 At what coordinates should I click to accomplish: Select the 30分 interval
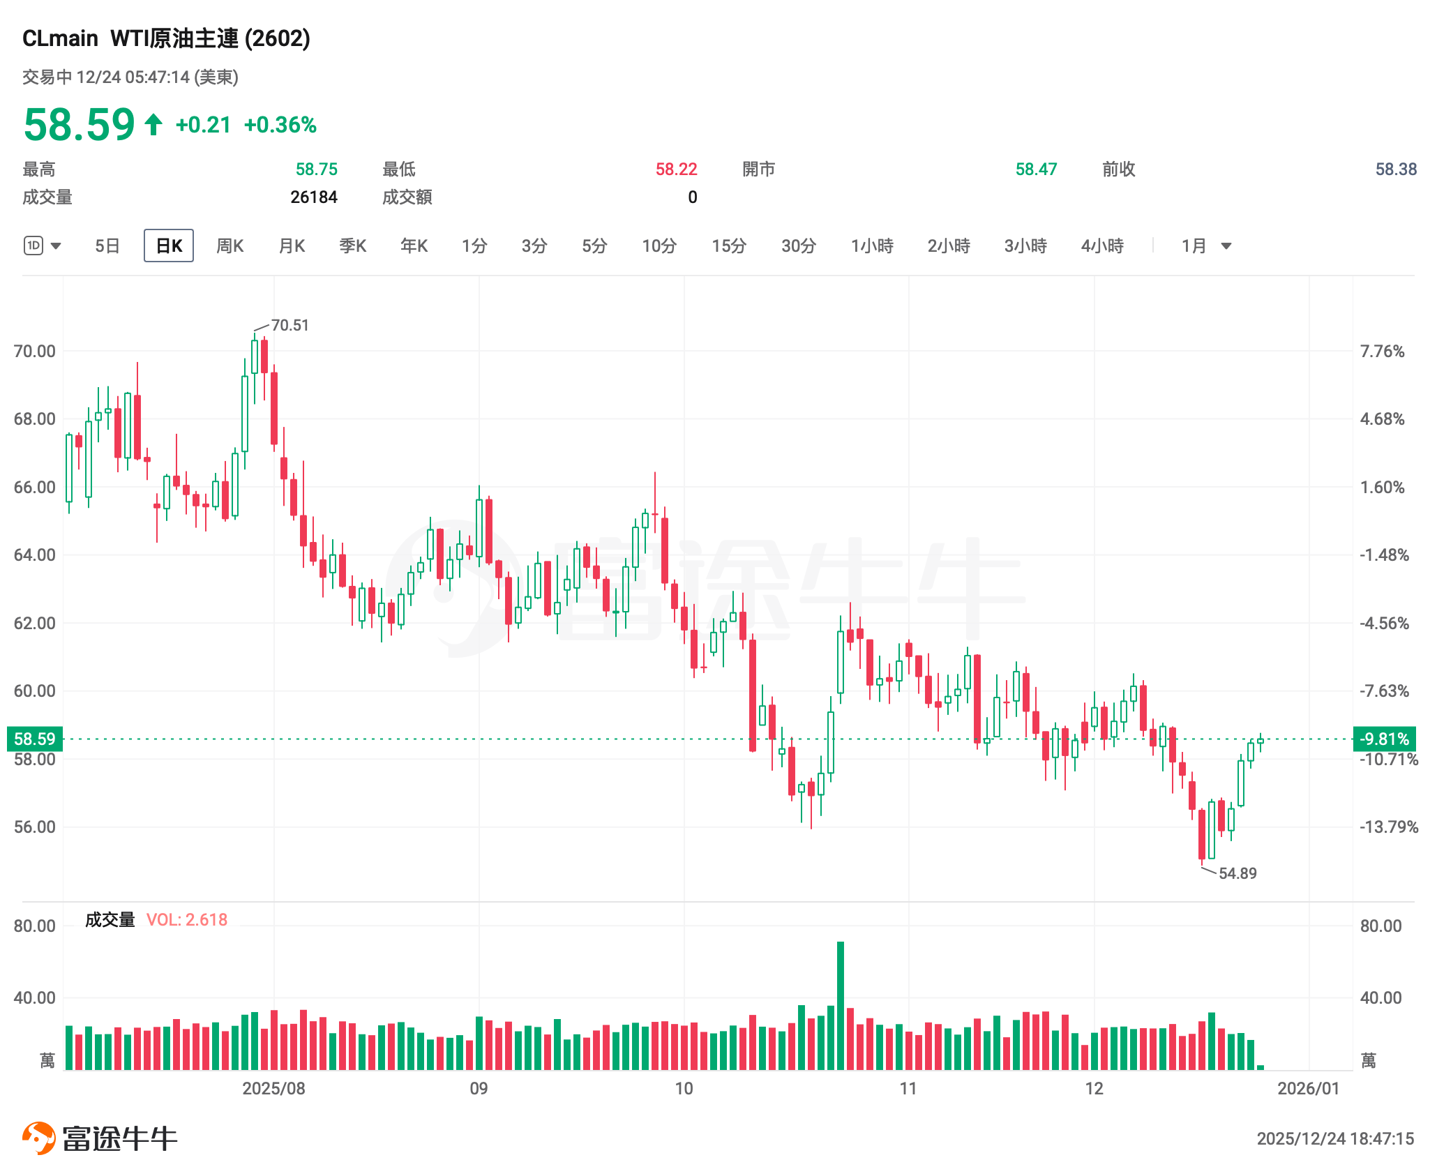click(x=799, y=246)
